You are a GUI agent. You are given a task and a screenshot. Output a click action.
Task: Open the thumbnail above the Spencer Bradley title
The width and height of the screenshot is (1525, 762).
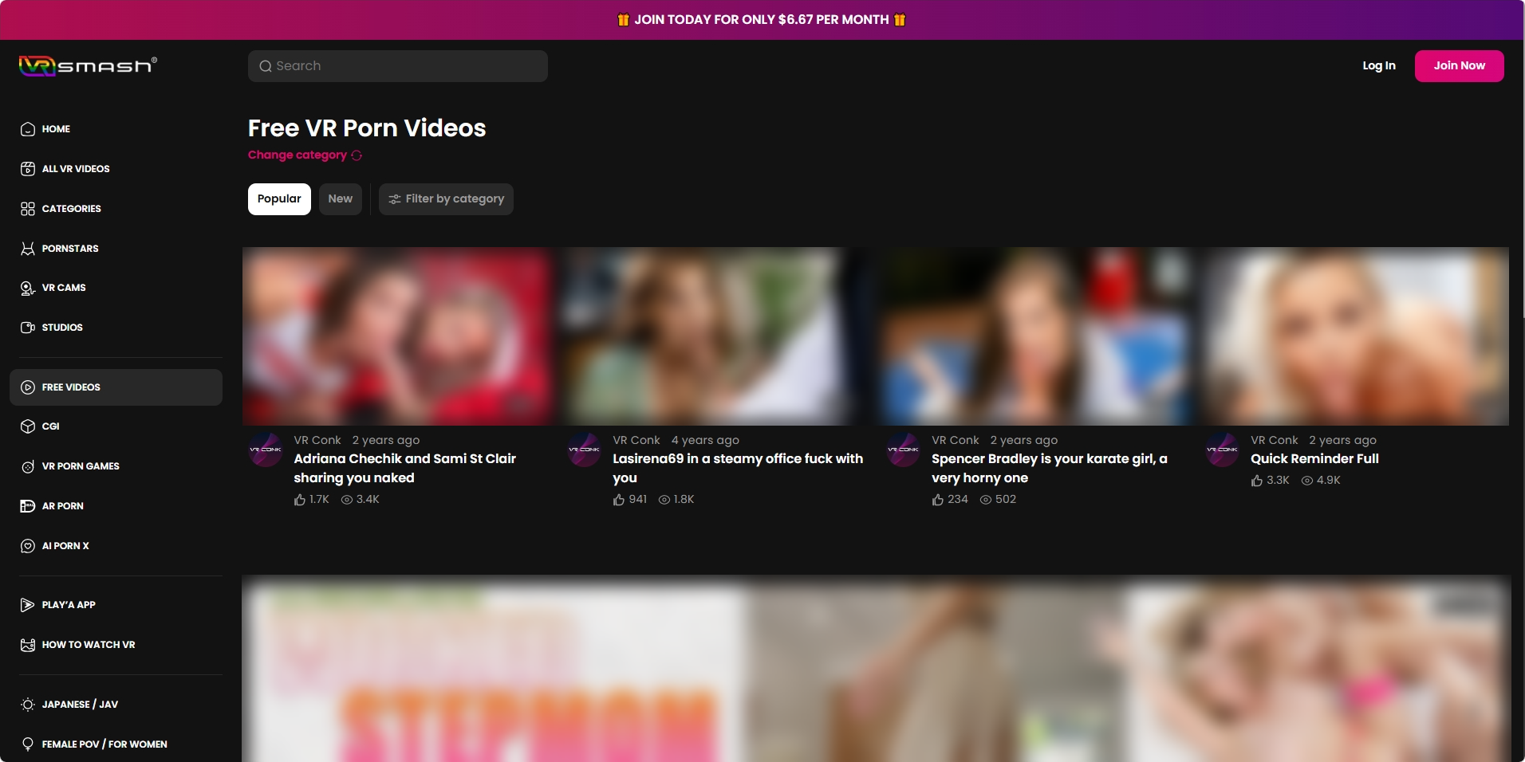click(x=1035, y=336)
